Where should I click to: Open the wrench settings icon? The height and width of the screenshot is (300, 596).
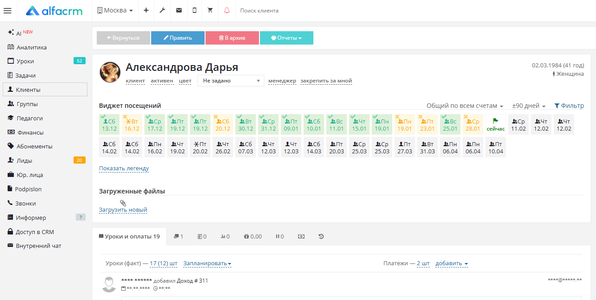[162, 10]
